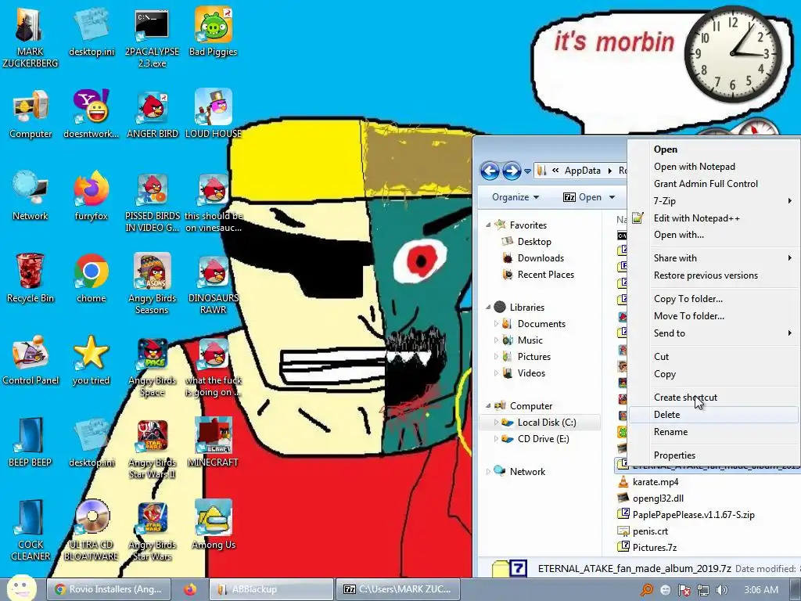Open the Recycle Bin
The image size is (801, 601).
[31, 279]
